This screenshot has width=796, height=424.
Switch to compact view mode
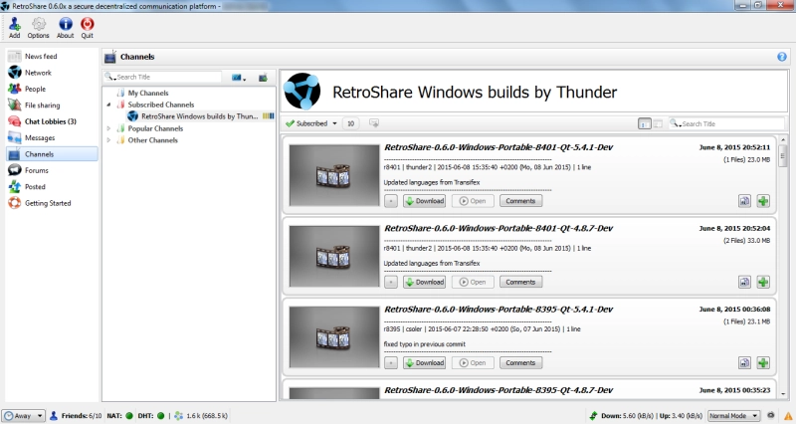pos(658,123)
